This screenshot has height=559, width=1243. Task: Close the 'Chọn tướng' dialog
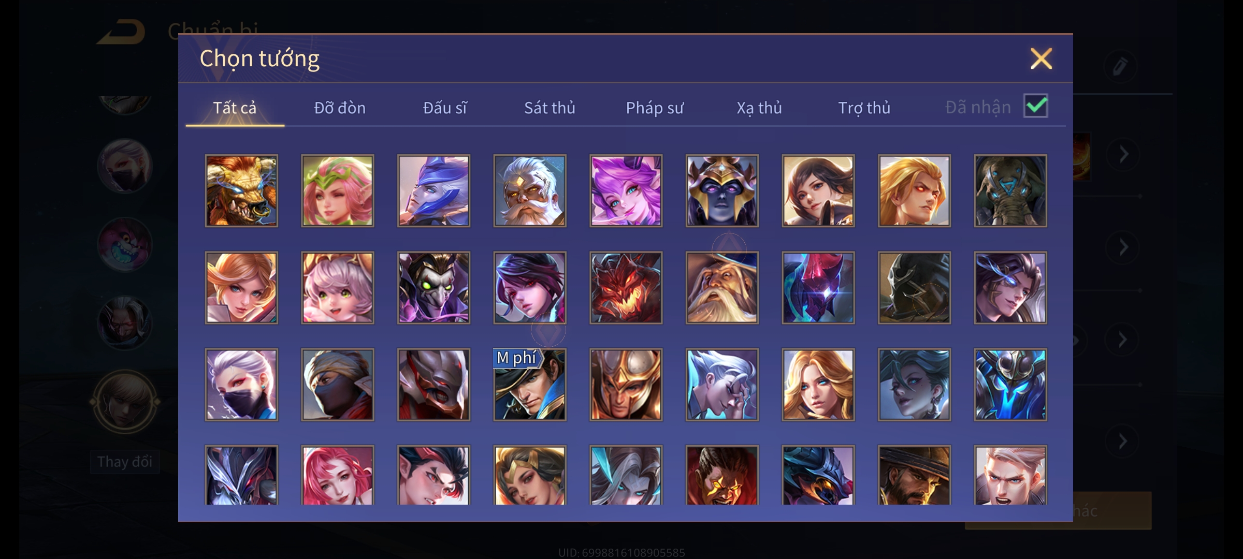tap(1041, 58)
